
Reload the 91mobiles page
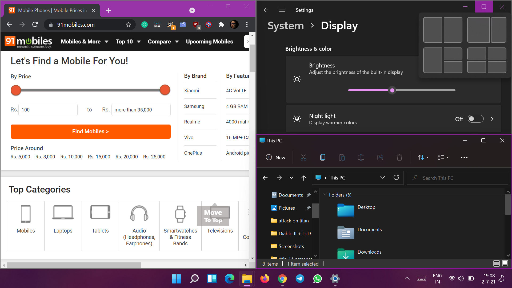pyautogui.click(x=35, y=25)
